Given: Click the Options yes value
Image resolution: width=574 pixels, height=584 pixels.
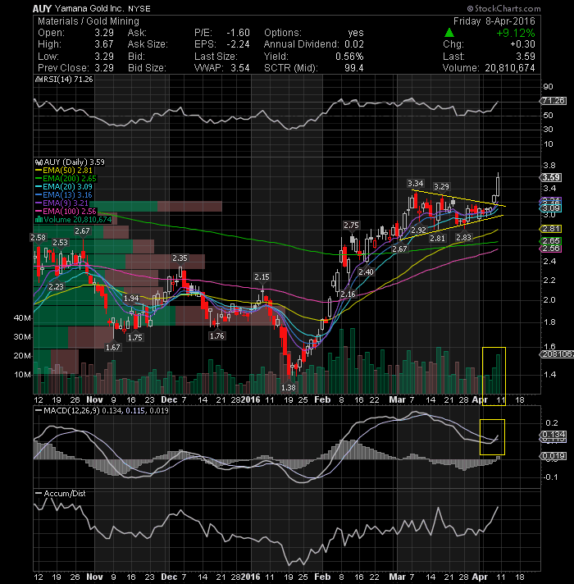Looking at the screenshot, I should click(356, 33).
